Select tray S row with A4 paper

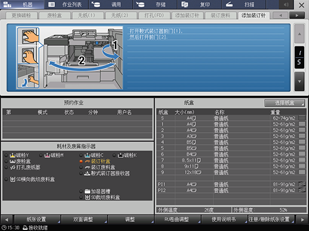[231, 118]
